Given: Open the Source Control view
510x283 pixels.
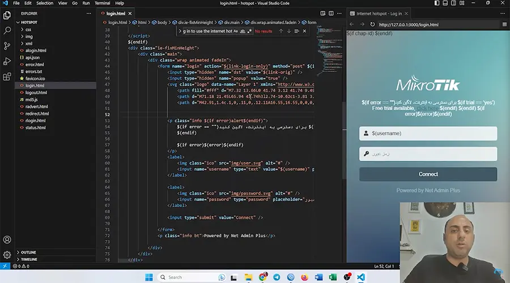Looking at the screenshot, I should (x=7, y=46).
